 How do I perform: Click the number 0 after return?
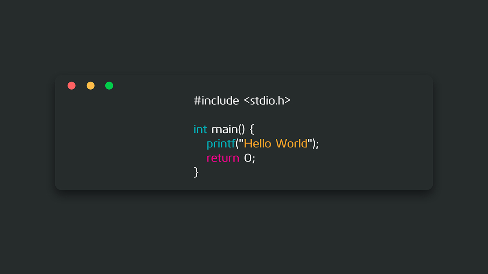247,158
